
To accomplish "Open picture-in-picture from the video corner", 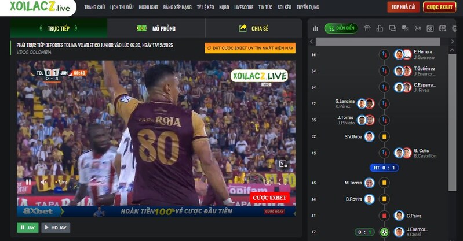I will tap(283, 164).
